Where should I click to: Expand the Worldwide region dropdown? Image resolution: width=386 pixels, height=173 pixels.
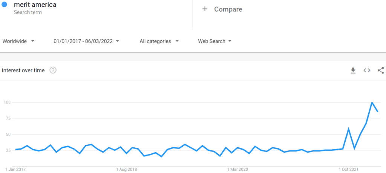(x=18, y=41)
